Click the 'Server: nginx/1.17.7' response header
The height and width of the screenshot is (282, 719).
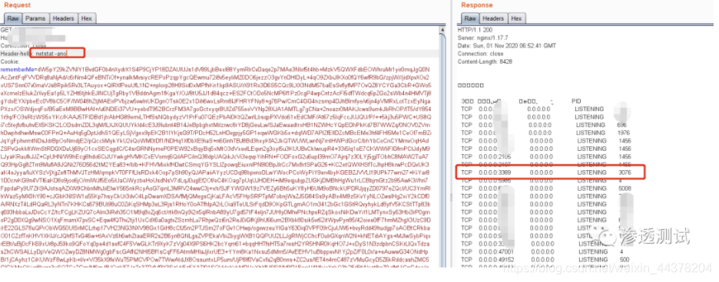[483, 38]
